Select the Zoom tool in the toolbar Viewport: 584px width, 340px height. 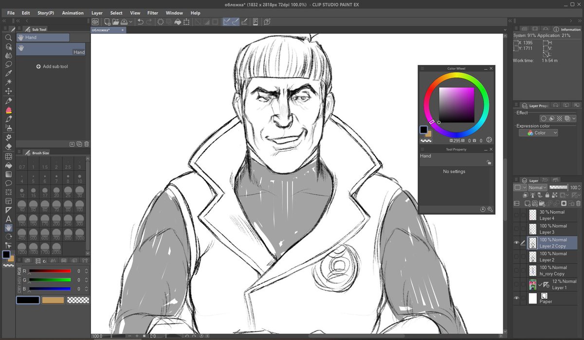(x=8, y=37)
